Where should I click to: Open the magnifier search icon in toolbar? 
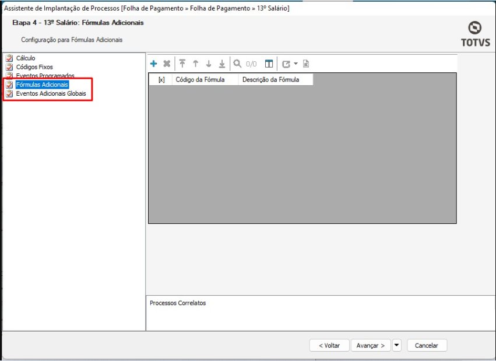tap(237, 64)
